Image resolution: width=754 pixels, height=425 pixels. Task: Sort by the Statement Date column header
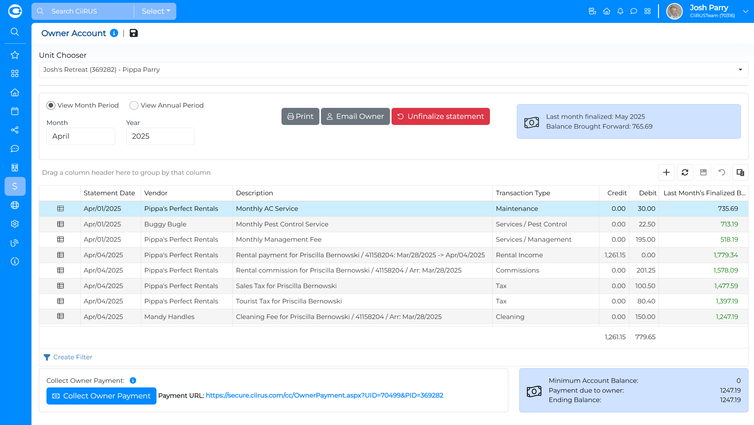coord(109,193)
